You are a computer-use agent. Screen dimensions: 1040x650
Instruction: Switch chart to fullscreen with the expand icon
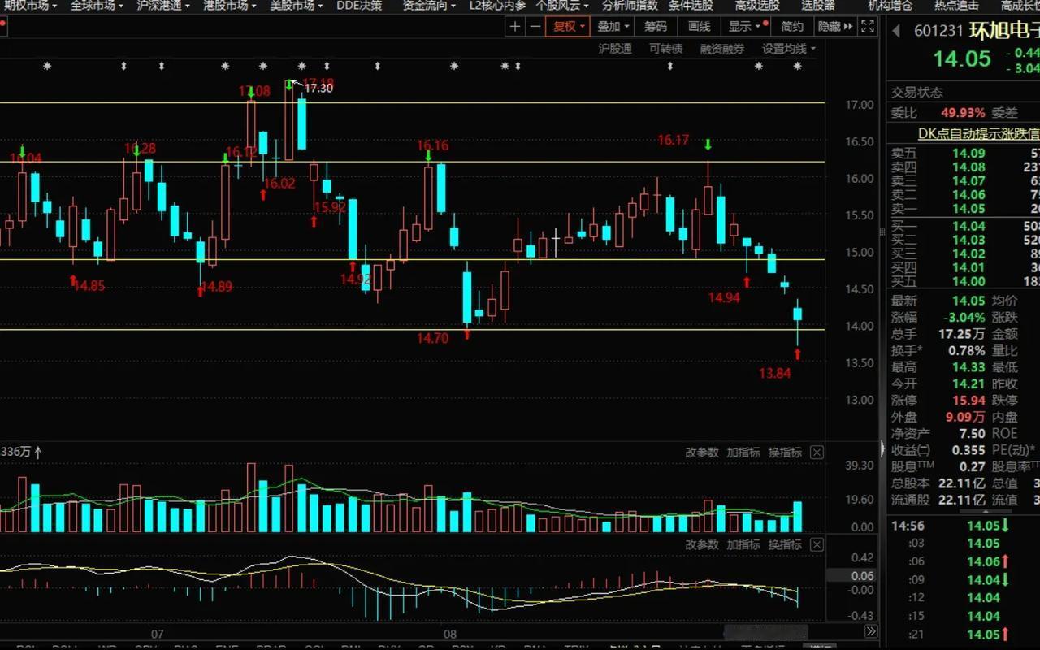tap(868, 26)
